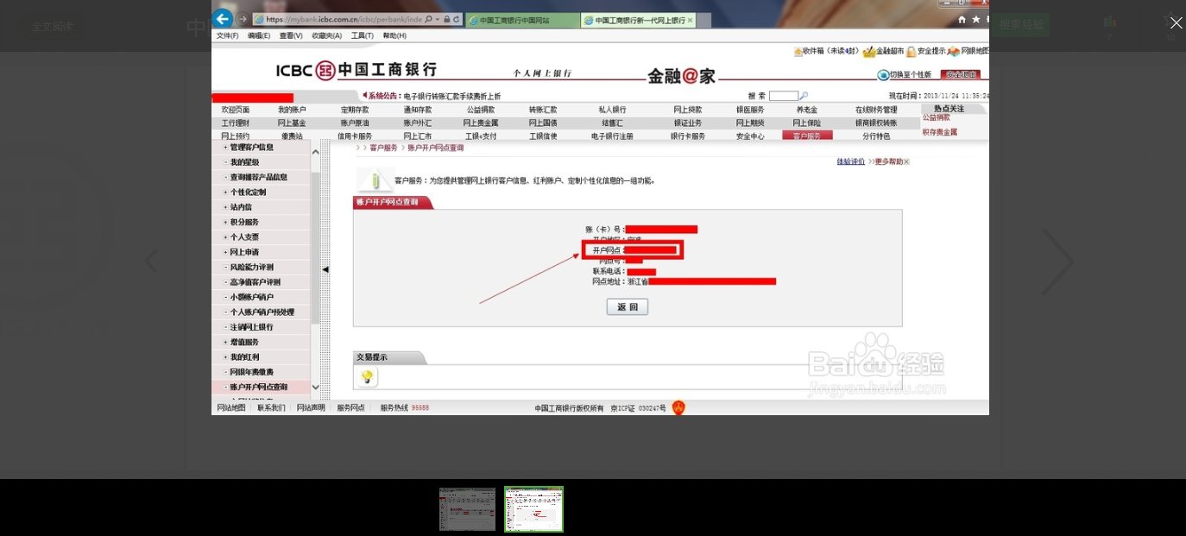Open the 文件(F) menu
This screenshot has width=1186, height=536.
[x=227, y=35]
